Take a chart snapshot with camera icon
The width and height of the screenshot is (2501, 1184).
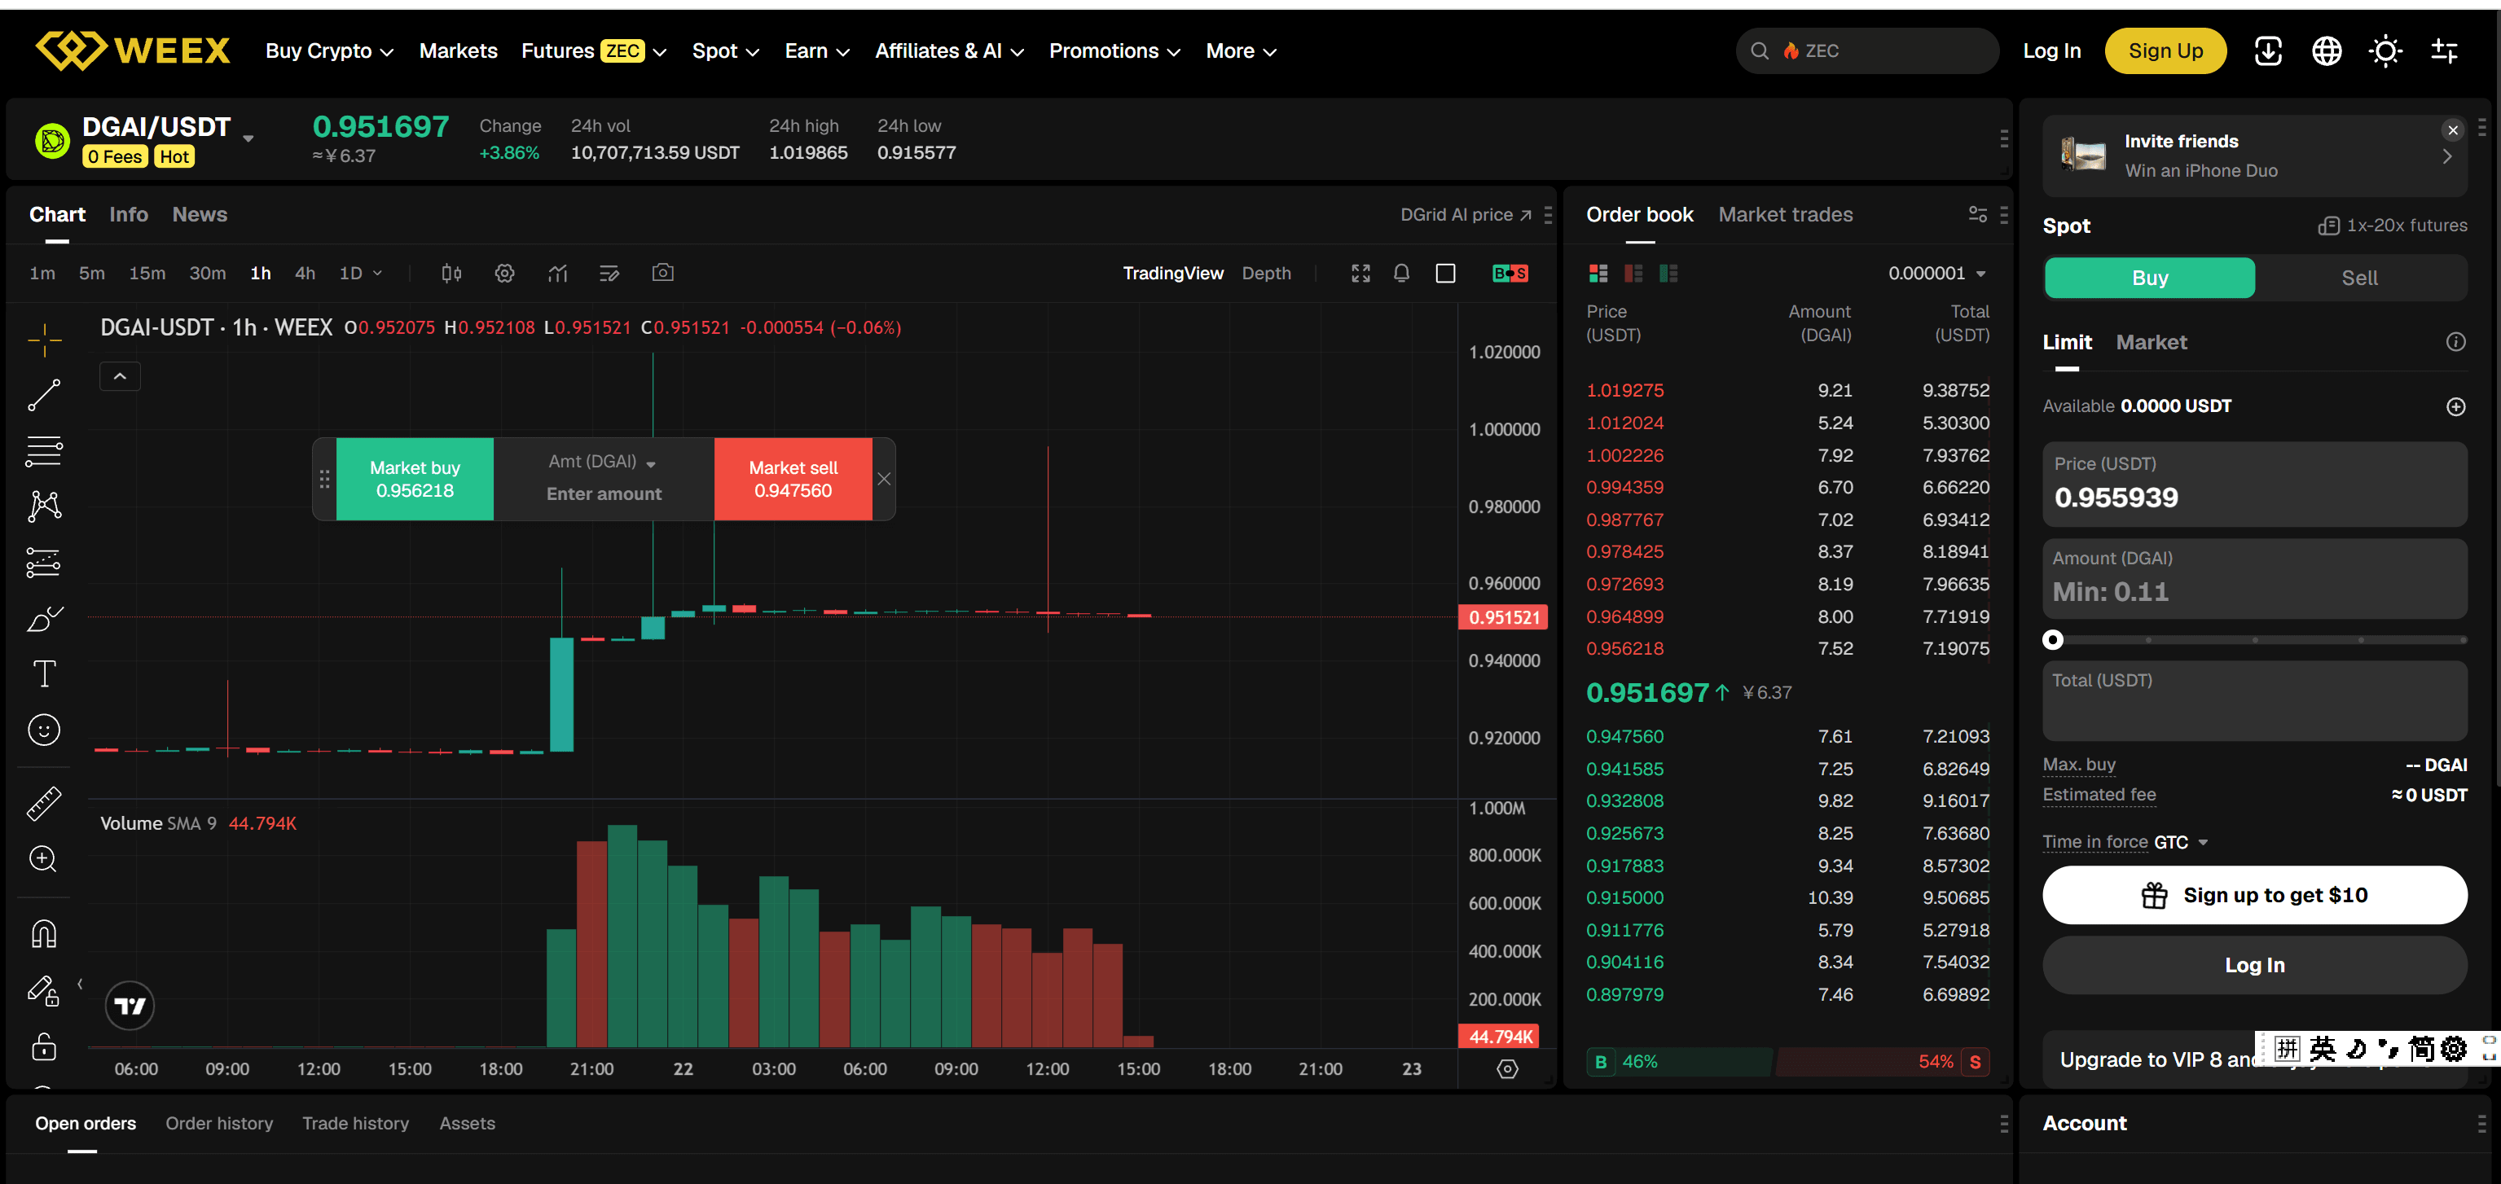(x=662, y=273)
